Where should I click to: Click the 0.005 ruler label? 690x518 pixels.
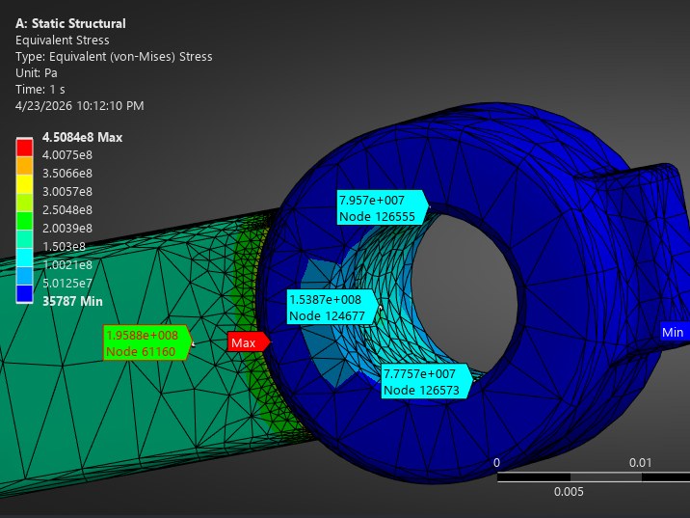point(569,492)
